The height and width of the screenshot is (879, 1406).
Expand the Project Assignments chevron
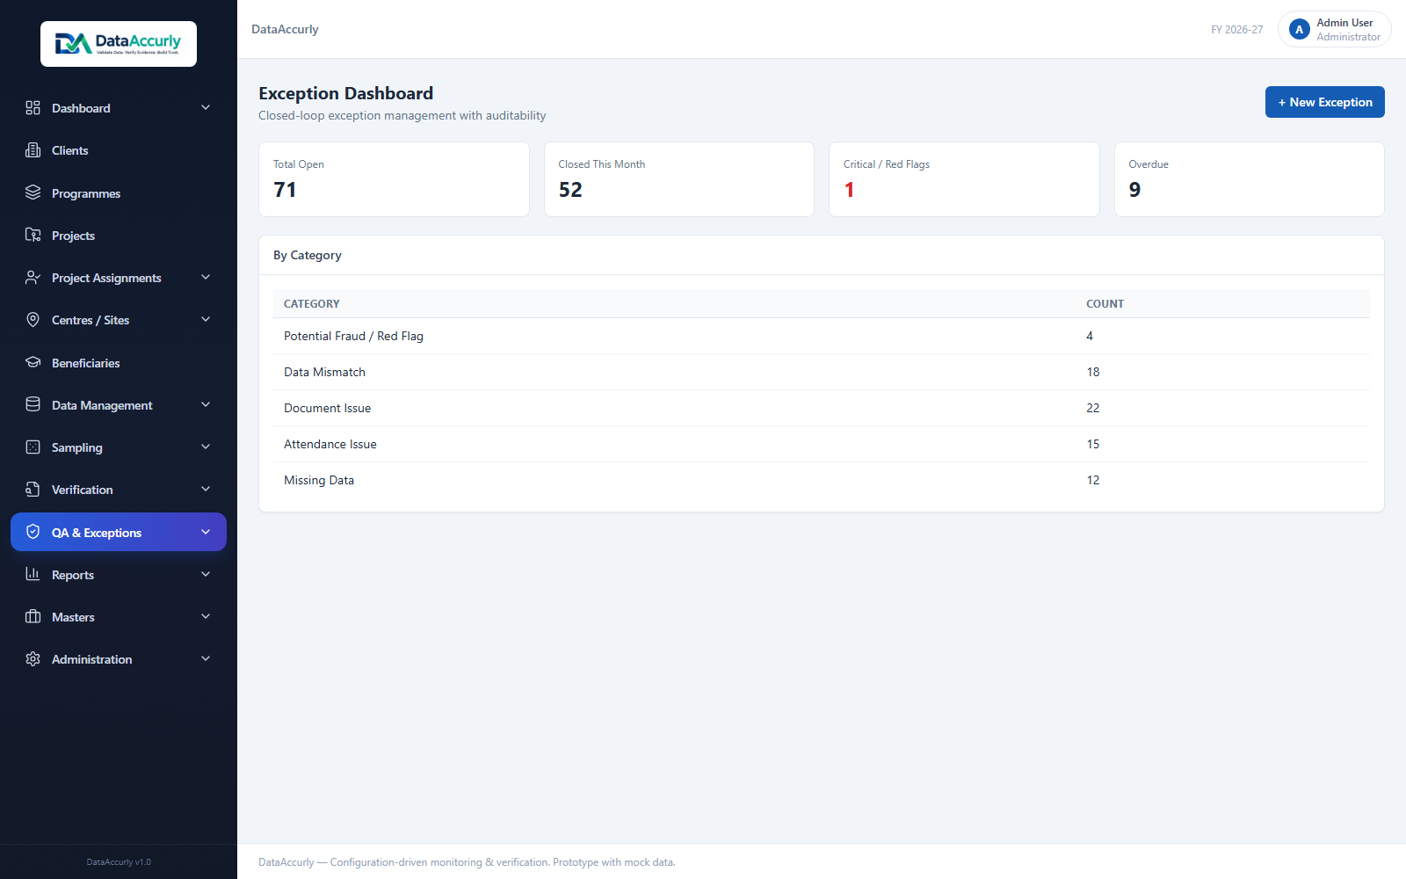click(206, 277)
